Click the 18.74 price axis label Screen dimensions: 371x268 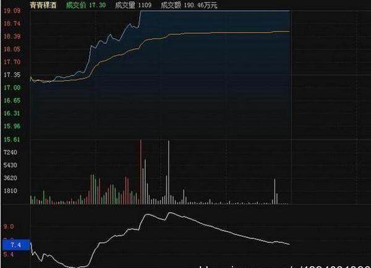[12, 24]
